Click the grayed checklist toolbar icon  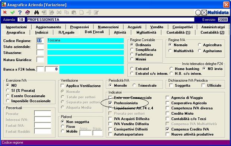pyautogui.click(x=89, y=12)
